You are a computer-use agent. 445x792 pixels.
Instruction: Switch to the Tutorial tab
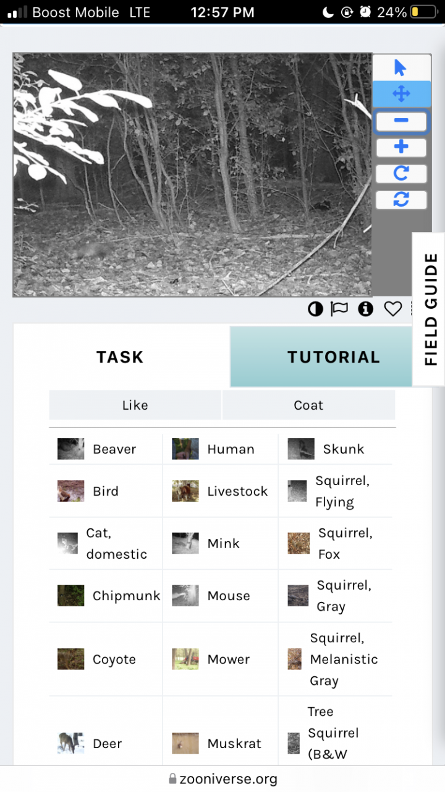pyautogui.click(x=333, y=357)
